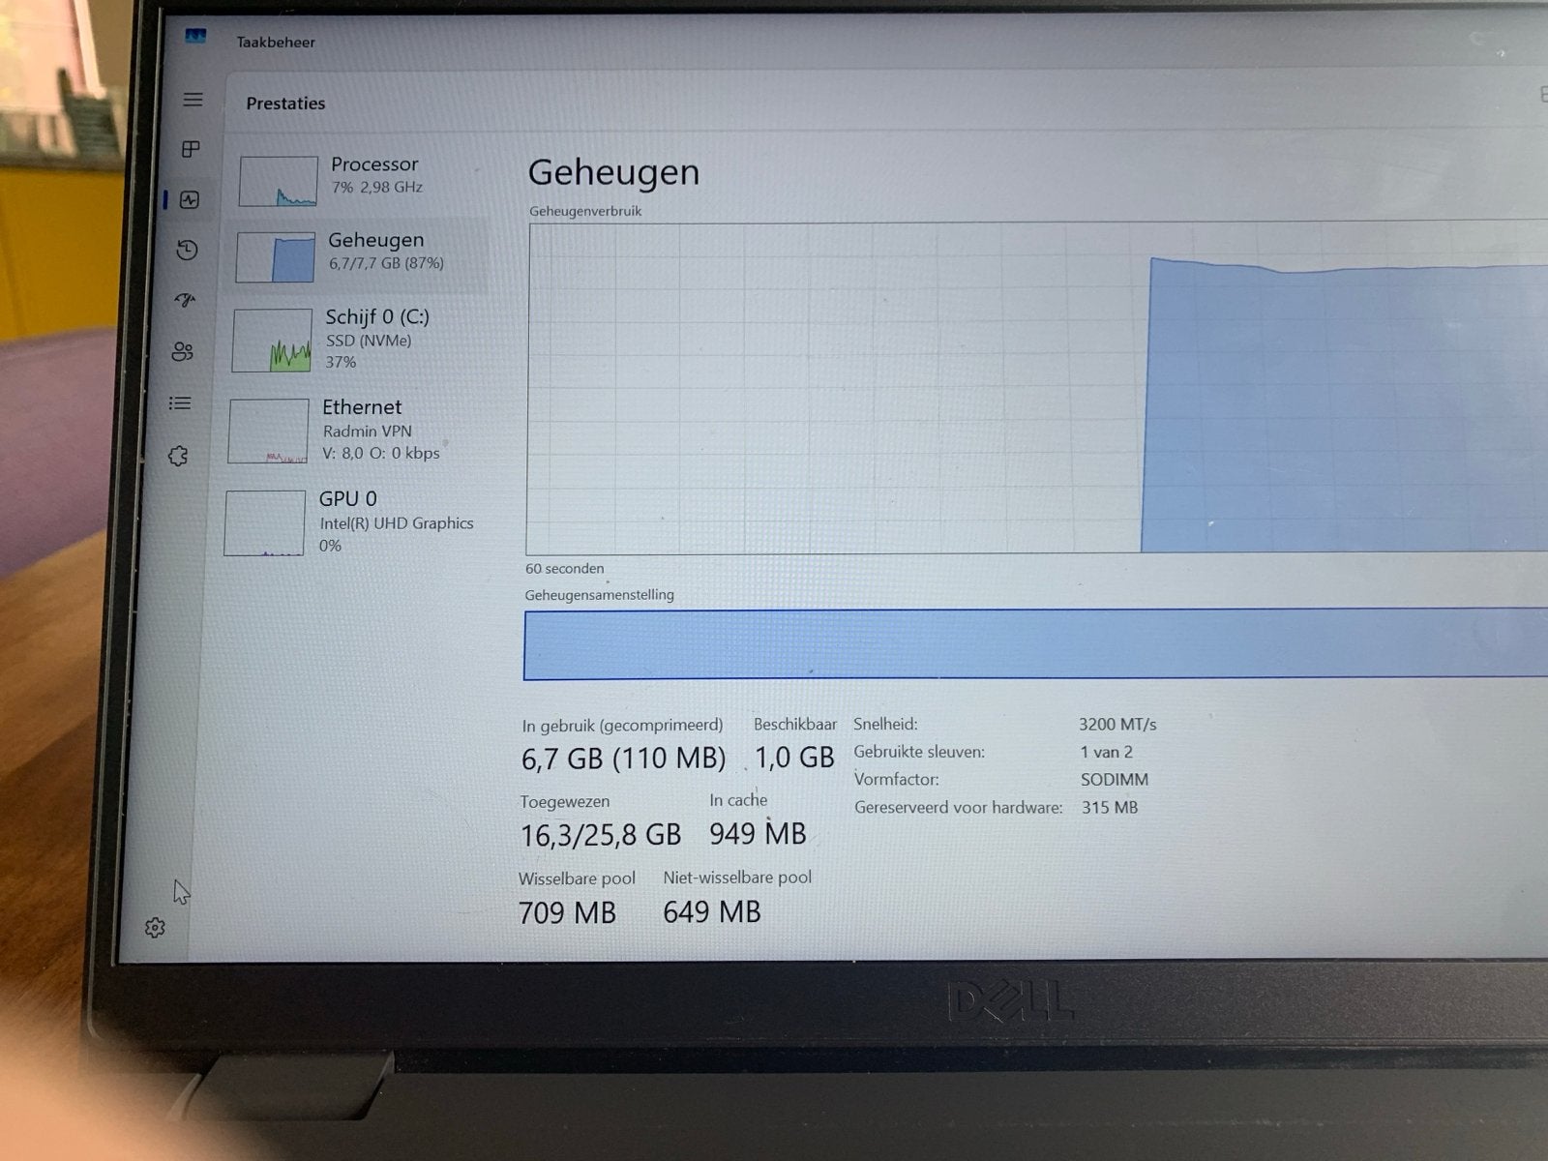
Task: Click the '315 MB' hardware reserved value
Action: [x=1110, y=807]
